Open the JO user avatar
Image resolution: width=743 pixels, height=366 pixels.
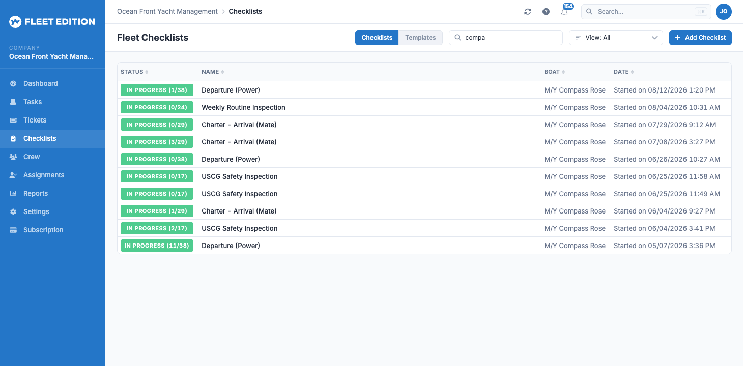(724, 12)
